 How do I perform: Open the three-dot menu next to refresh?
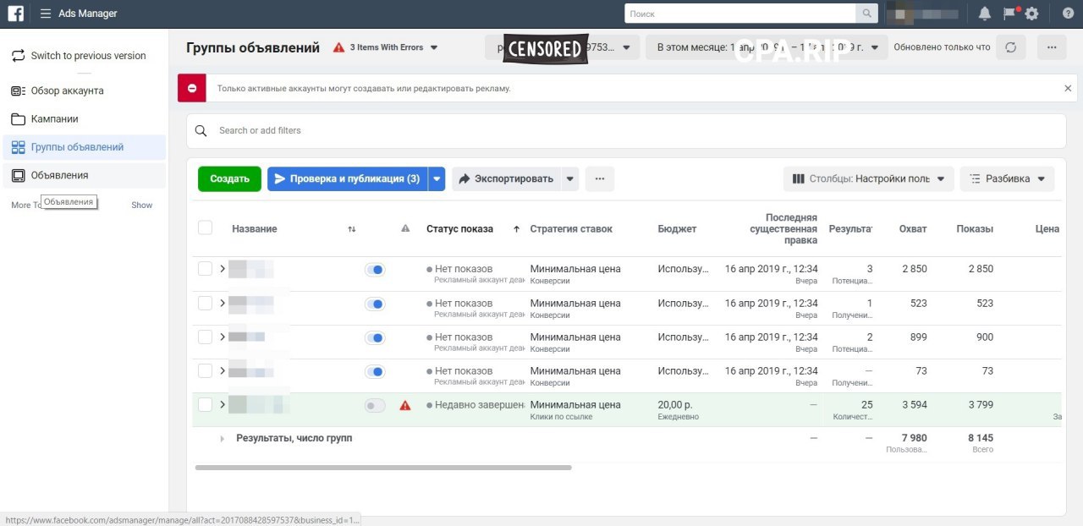[1052, 47]
